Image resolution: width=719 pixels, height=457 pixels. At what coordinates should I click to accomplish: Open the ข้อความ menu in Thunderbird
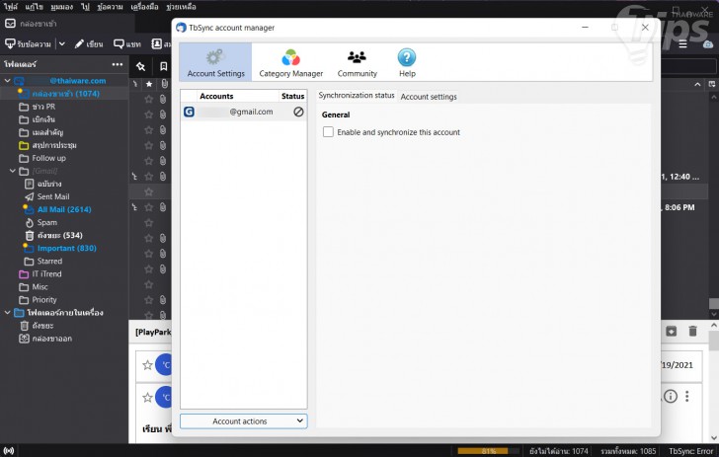(x=110, y=7)
